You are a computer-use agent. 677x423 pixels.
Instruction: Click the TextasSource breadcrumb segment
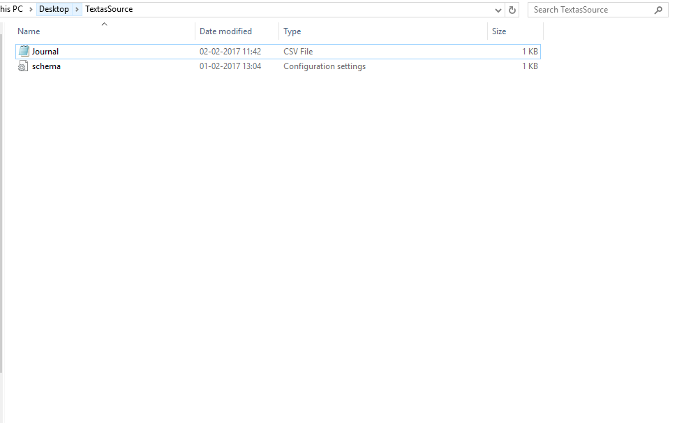click(109, 10)
